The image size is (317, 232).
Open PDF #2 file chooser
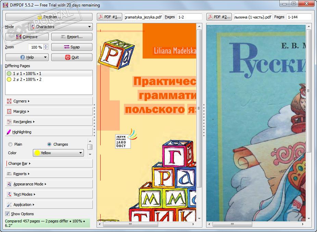coord(219,17)
